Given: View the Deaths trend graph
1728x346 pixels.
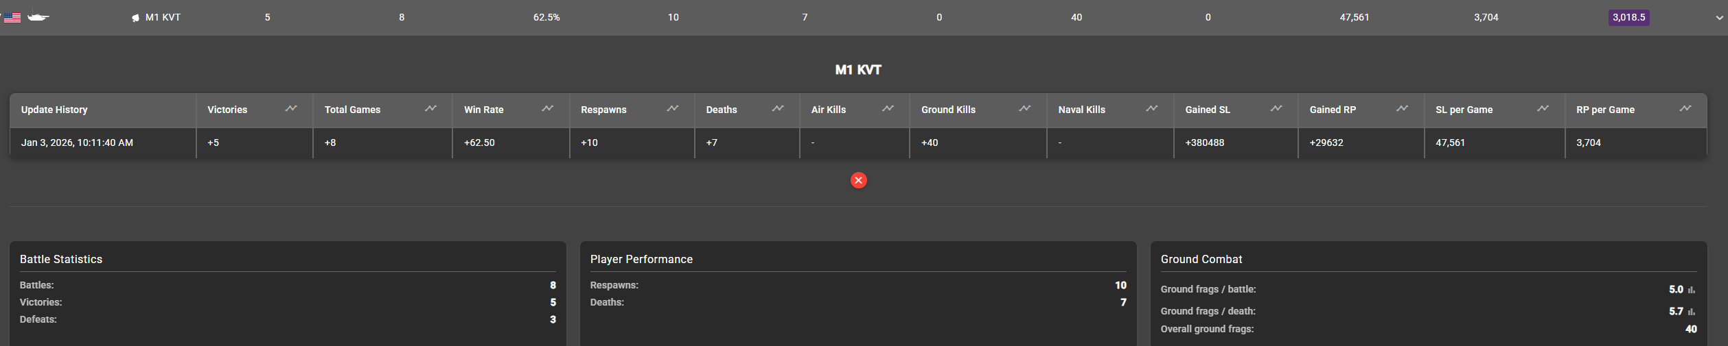Looking at the screenshot, I should (777, 109).
